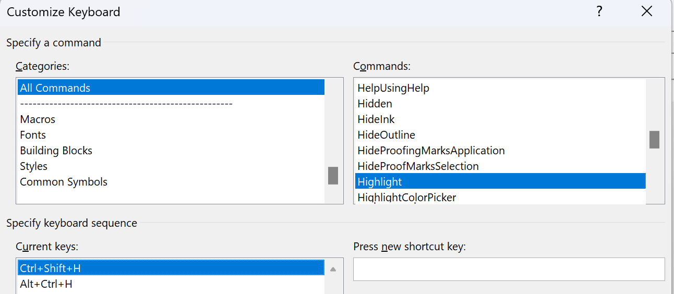Select the Alt+Ctrl+H current key

(x=46, y=284)
